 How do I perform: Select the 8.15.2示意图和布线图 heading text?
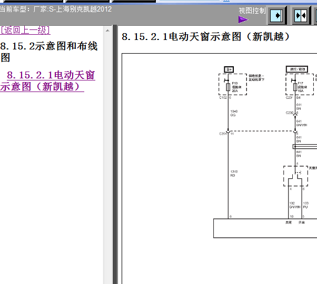tap(49, 52)
